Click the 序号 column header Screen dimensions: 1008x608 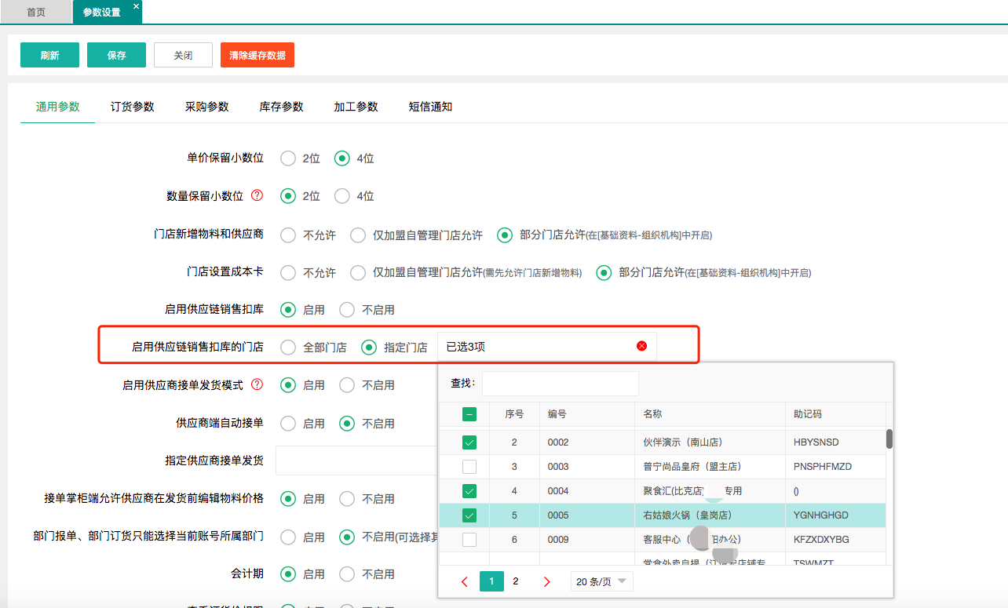point(514,414)
